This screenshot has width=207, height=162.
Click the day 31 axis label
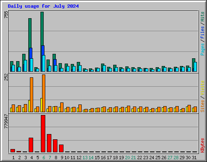click(x=194, y=158)
